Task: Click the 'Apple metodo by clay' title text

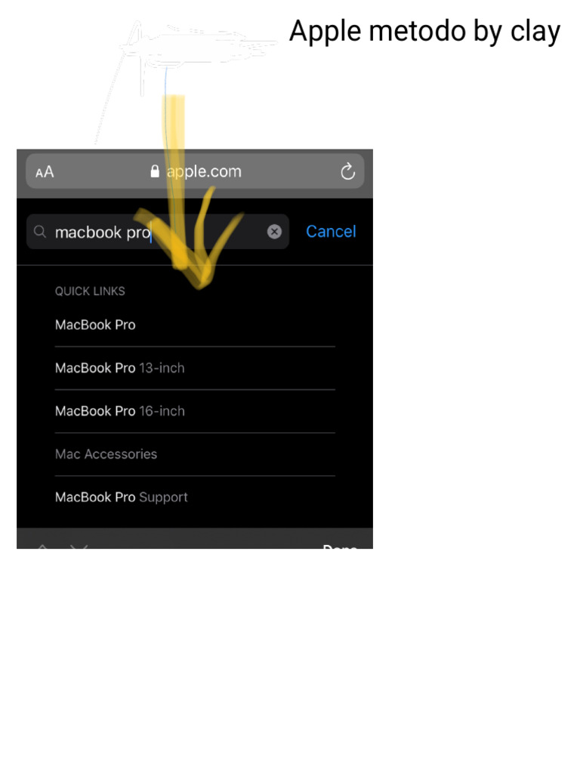Action: 424,32
